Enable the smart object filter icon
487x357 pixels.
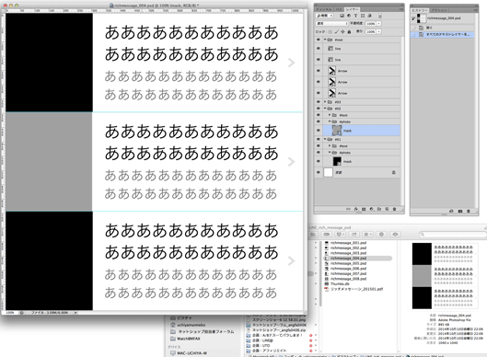[369, 16]
